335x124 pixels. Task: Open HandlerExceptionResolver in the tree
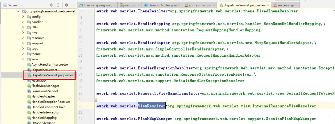pyautogui.click(x=51, y=102)
